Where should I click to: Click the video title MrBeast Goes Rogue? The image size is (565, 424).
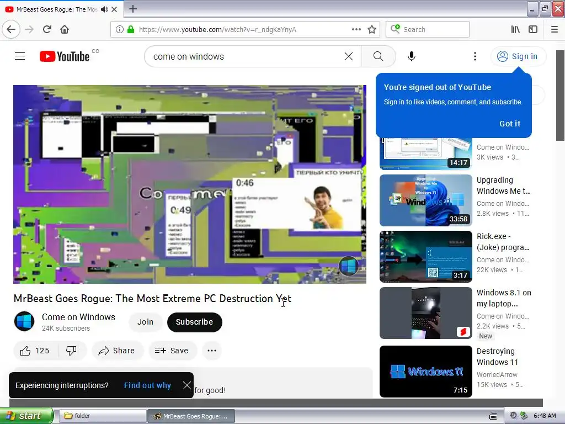[x=152, y=299]
